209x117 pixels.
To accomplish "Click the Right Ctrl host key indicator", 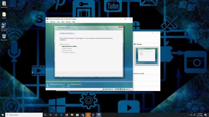I will [x=128, y=89].
